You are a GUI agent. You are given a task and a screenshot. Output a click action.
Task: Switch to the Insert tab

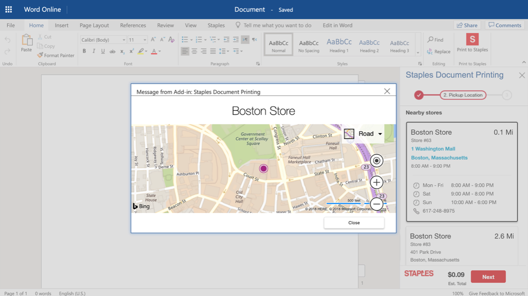click(62, 25)
